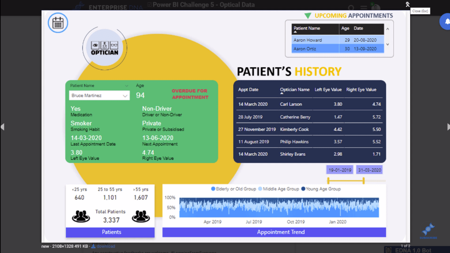The height and width of the screenshot is (253, 450).
Task: Click the calendar icon in top-left corner
Action: tap(58, 23)
